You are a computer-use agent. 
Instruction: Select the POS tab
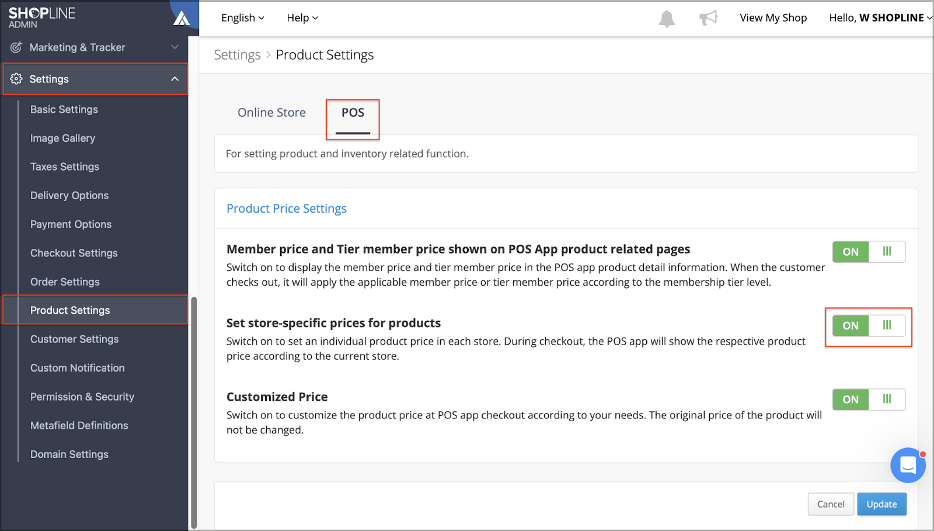(353, 113)
